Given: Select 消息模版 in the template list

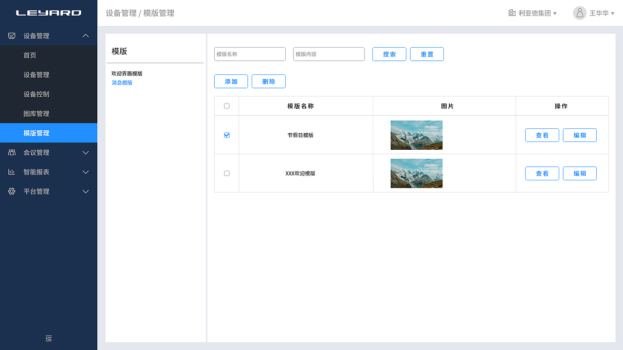Looking at the screenshot, I should 122,83.
